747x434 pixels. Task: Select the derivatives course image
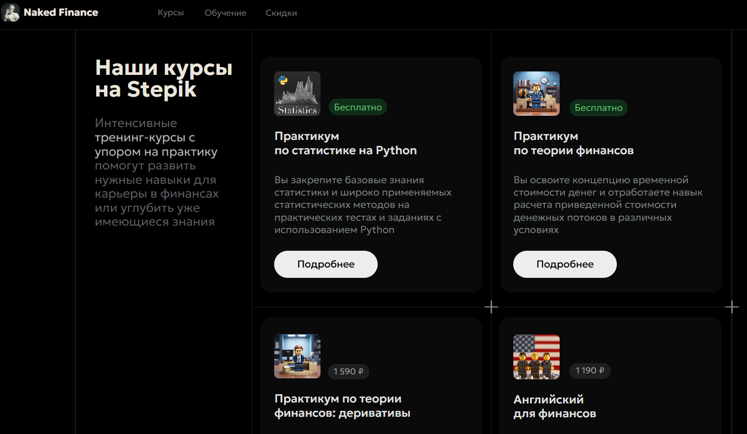[297, 356]
